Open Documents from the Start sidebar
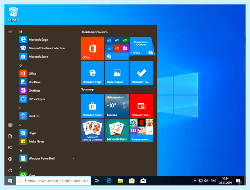Image resolution: width=250 pixels, height=190 pixels. [x=10, y=136]
